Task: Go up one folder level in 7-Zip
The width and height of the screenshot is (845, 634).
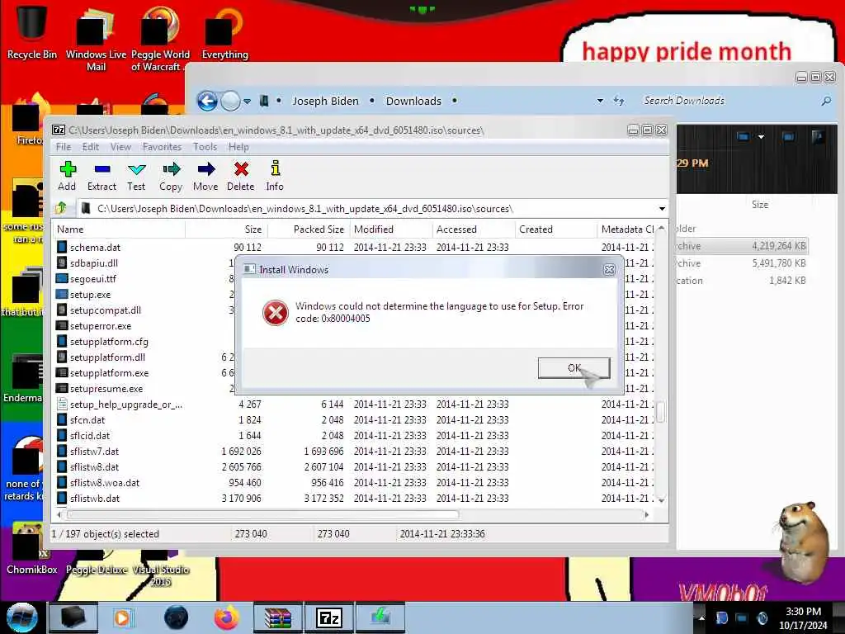Action: [61, 208]
